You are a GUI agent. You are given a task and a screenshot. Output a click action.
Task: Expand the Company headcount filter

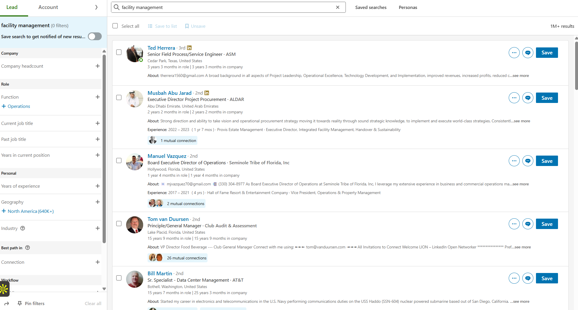click(x=97, y=66)
